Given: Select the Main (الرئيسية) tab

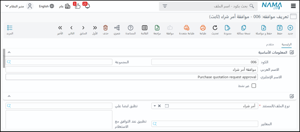Looking at the screenshot, I should click(x=287, y=44).
